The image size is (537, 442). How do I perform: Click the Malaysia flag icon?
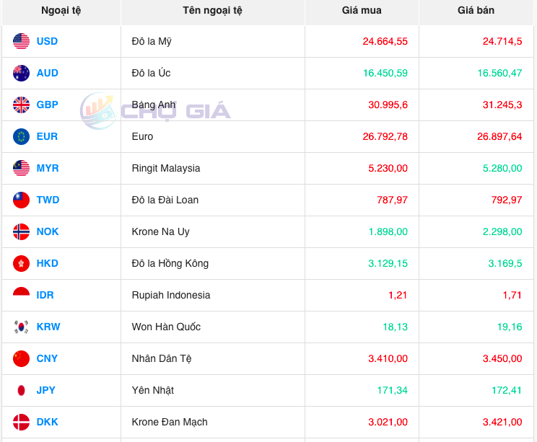[21, 168]
